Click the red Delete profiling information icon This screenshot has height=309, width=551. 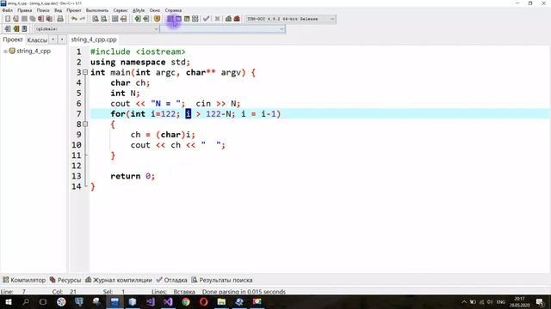[237, 19]
